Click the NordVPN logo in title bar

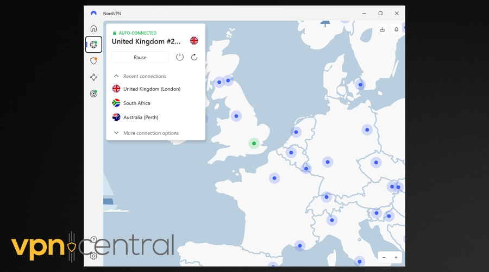93,14
